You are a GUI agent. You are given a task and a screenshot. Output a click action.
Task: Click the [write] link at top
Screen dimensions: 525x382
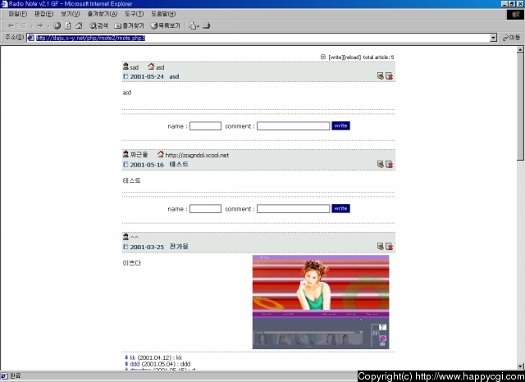click(336, 57)
